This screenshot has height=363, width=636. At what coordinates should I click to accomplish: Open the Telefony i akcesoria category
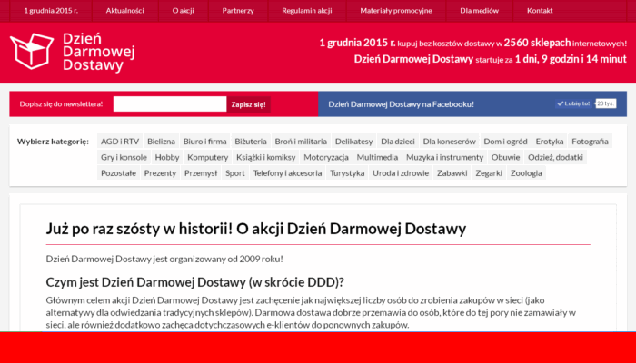coord(288,173)
